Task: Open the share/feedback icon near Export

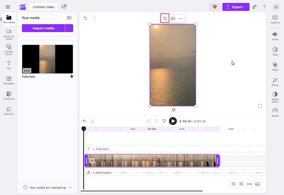Action: [255, 7]
